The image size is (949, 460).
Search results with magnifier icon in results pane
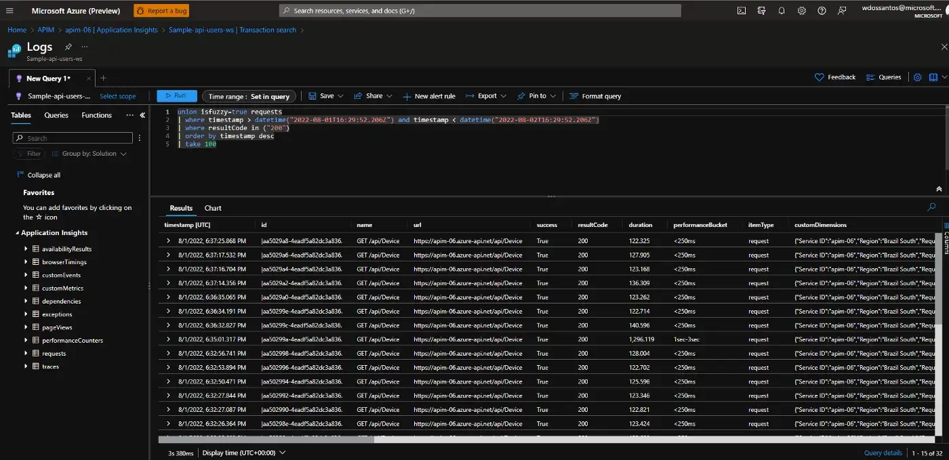pyautogui.click(x=931, y=207)
